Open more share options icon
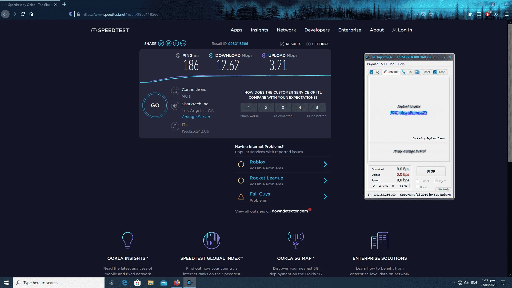Screen dimensions: 512x288 183,43
